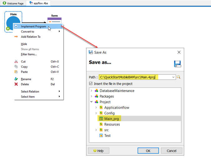The image size is (211, 163).
Task: Click the form node icon
Action: 55,21
